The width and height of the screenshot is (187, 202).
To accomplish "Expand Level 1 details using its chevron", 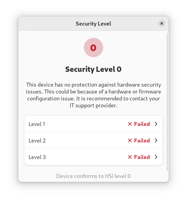I will 156,124.
